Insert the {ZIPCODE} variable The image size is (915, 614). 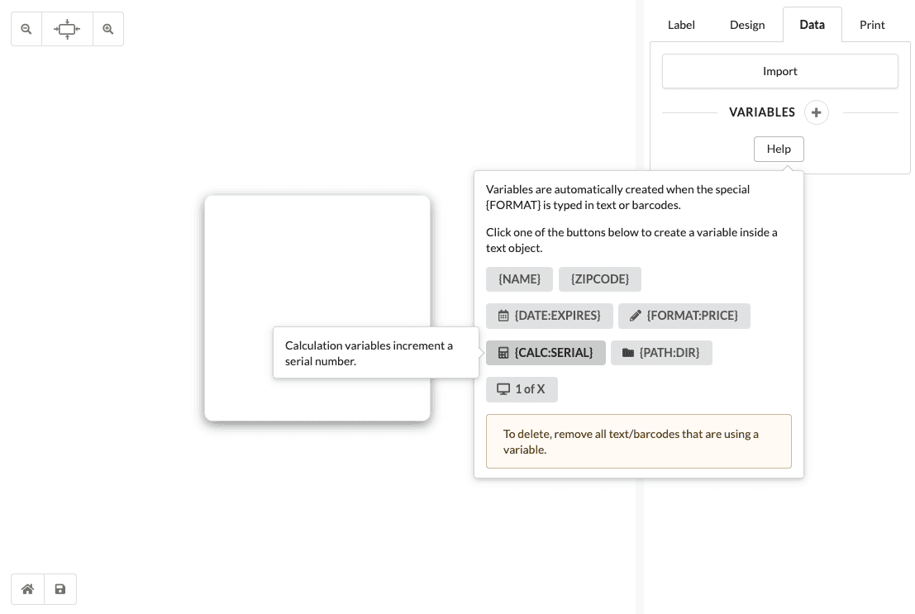coord(600,279)
